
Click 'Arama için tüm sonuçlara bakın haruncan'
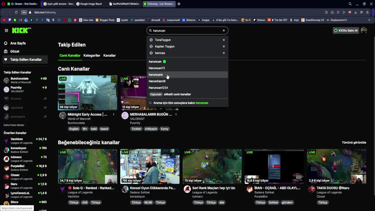tap(187, 103)
